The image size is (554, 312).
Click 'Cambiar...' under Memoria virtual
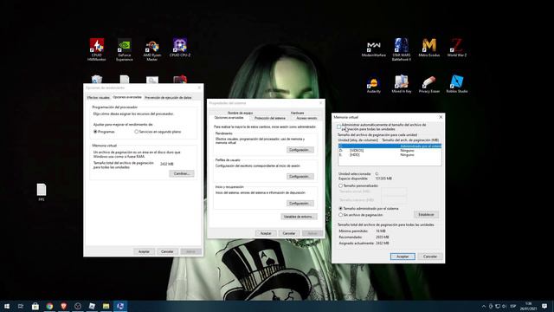coord(182,173)
